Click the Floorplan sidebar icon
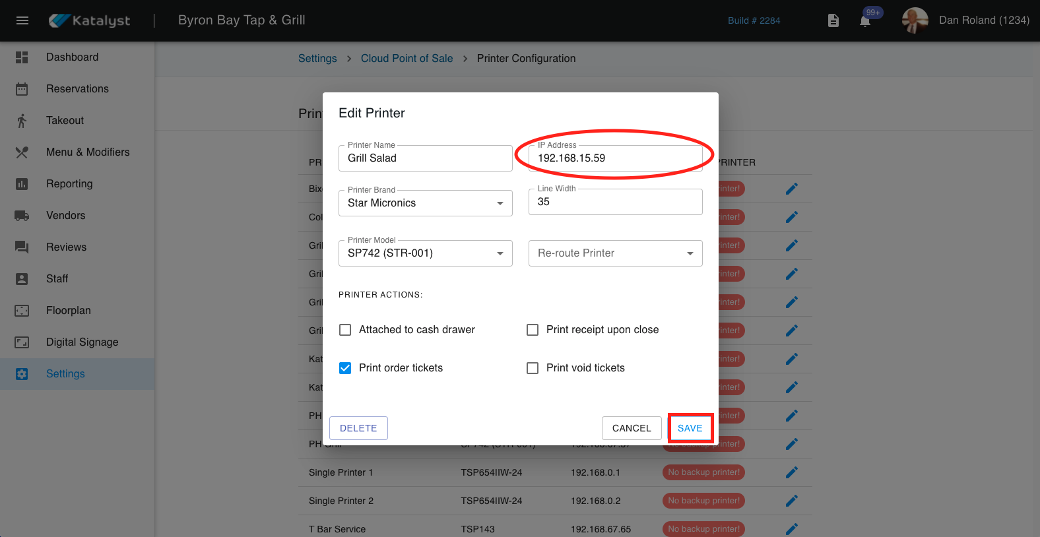This screenshot has height=537, width=1040. (x=22, y=311)
